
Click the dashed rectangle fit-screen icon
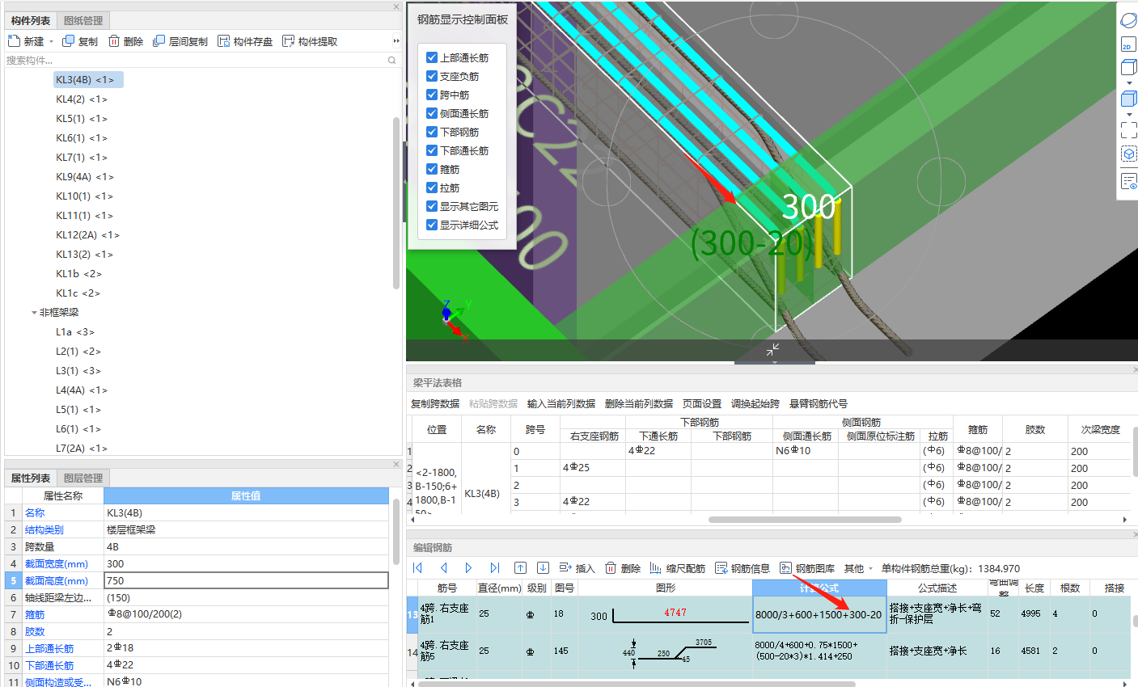(1129, 129)
